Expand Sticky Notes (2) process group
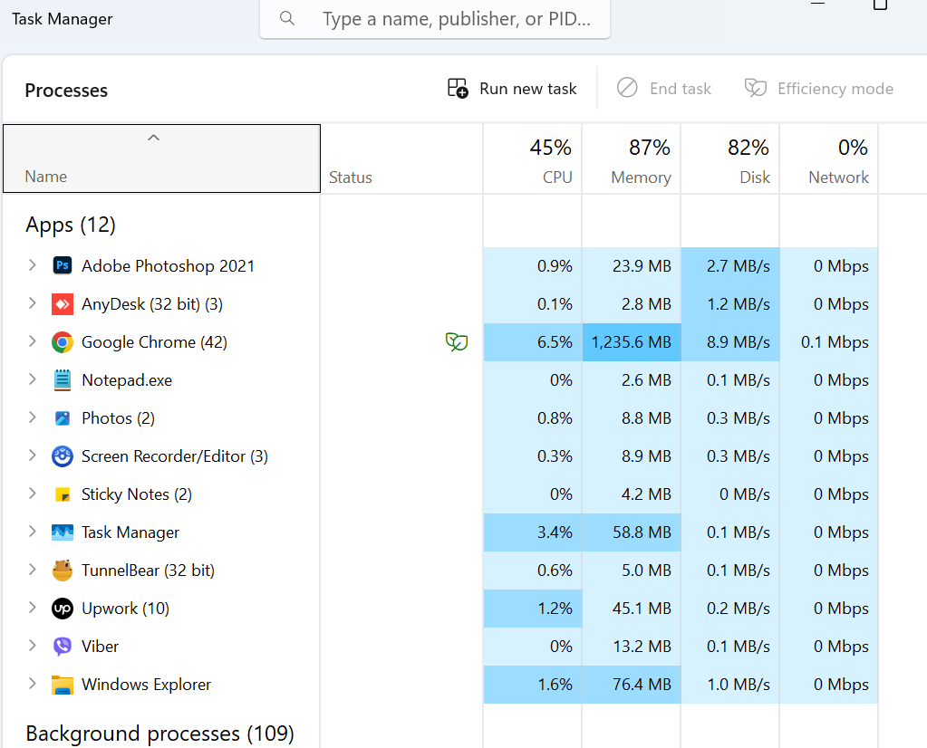This screenshot has width=927, height=748. (x=33, y=494)
